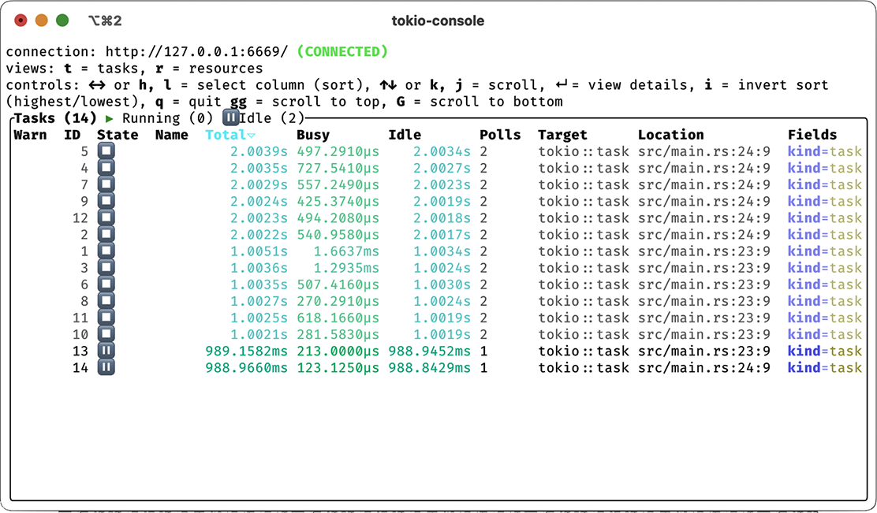
Task: Click idle time 988.8429ms for task 14
Action: 430,368
